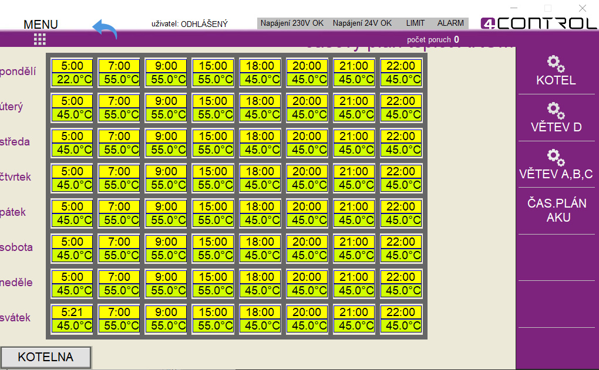Click the KOTELNA button
Screen dimensions: 599x370
pyautogui.click(x=46, y=357)
